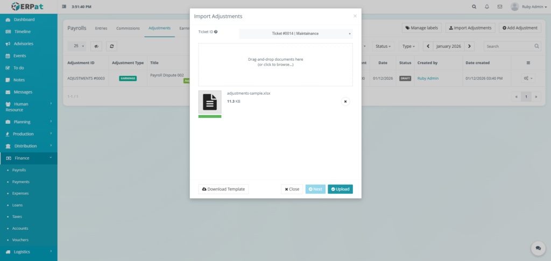Open the search icon in top bar
Image resolution: width=551 pixels, height=261 pixels.
[474, 6]
